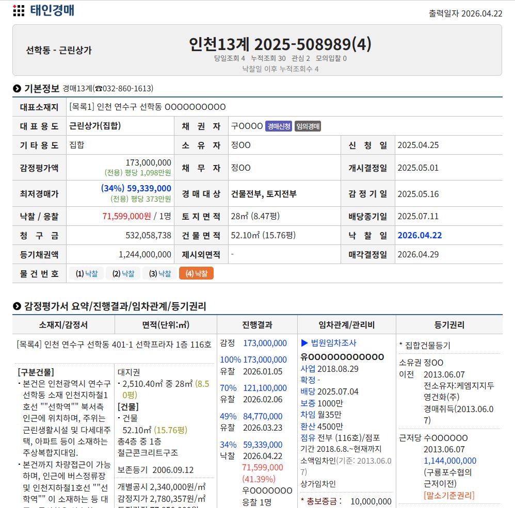
Task: Click the blue 낙찰일 date 2026.04.22
Action: 420,235
